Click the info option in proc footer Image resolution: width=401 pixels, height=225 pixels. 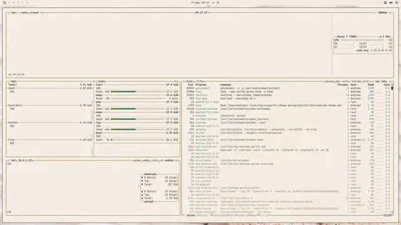click(204, 216)
